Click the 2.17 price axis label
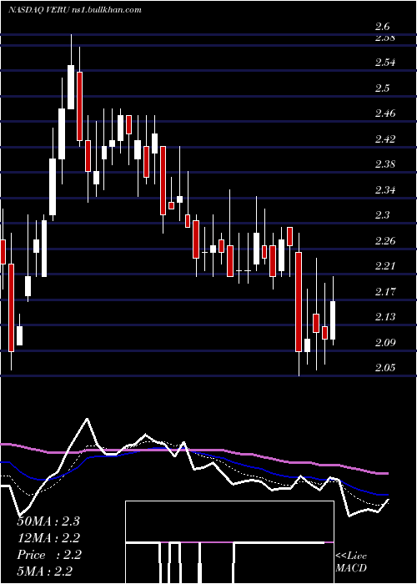417x584 pixels. point(385,292)
